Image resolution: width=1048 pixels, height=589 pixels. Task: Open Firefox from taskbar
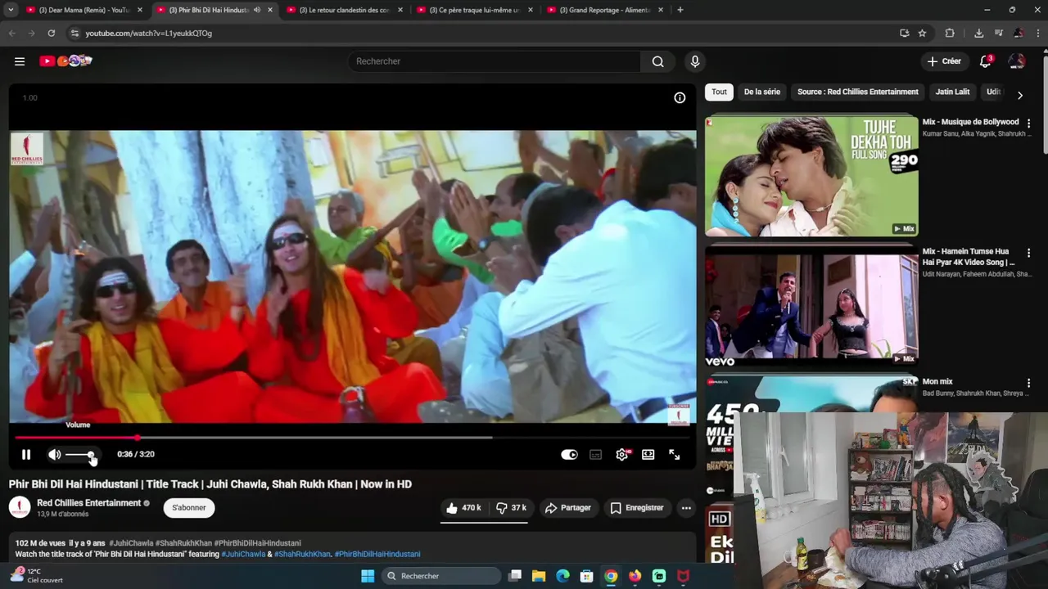tap(635, 576)
